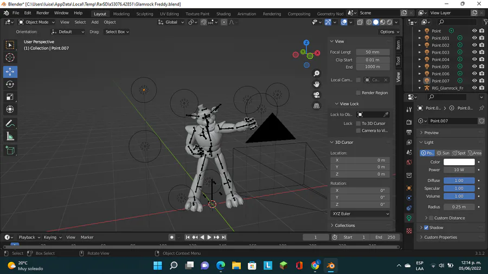The height and width of the screenshot is (274, 488).
Task: Open the light Color swatch
Action: 459,162
